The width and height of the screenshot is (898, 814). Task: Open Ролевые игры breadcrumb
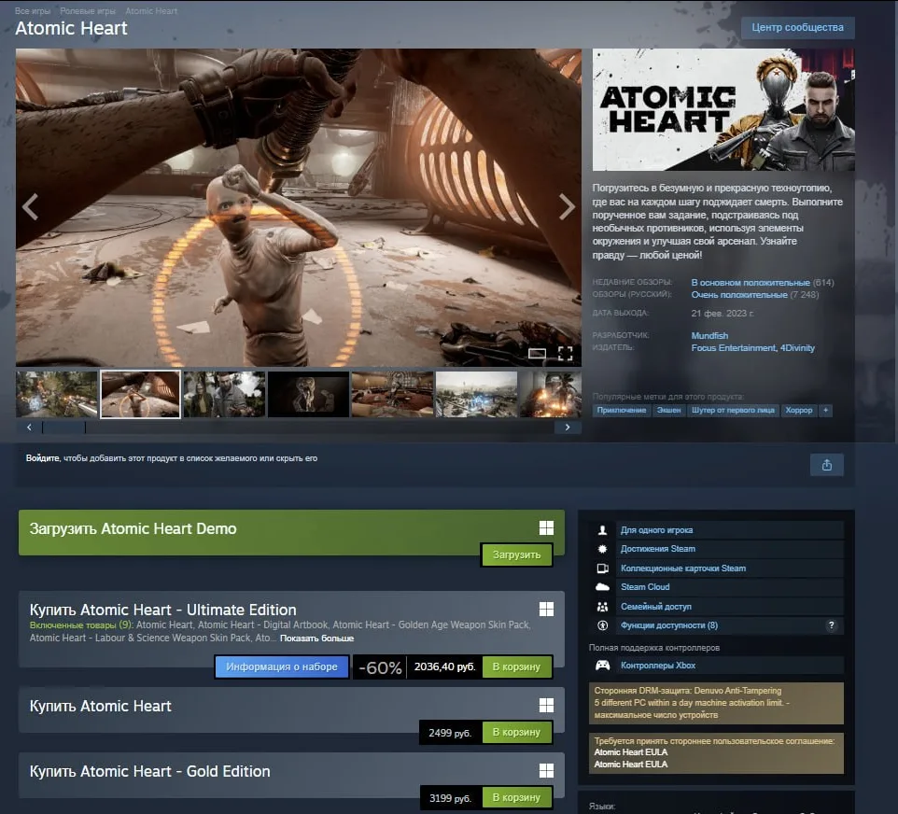(88, 11)
